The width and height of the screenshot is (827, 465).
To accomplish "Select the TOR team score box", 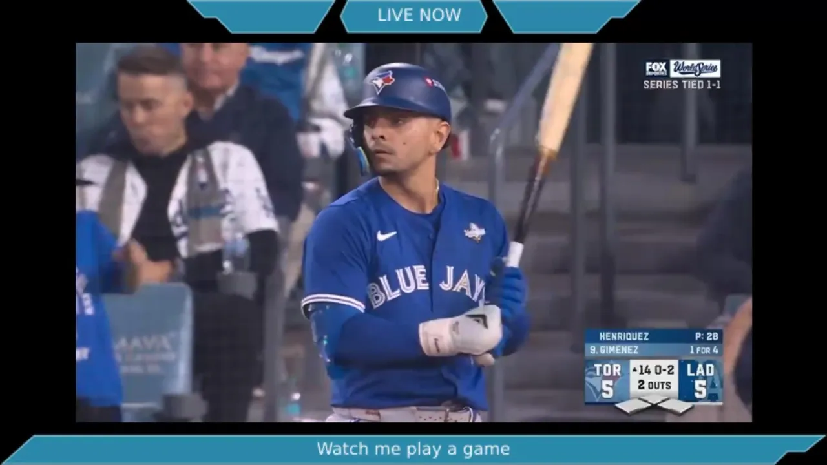I will [607, 381].
